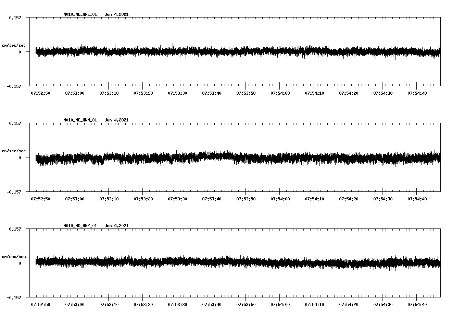Click the date Jun 4,2021 on HNE plot
Screen dimensions: 465x317
click(x=117, y=14)
